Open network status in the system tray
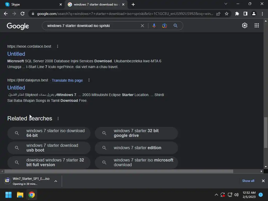Image resolution: width=268 pixels, height=201 pixels. point(230,195)
